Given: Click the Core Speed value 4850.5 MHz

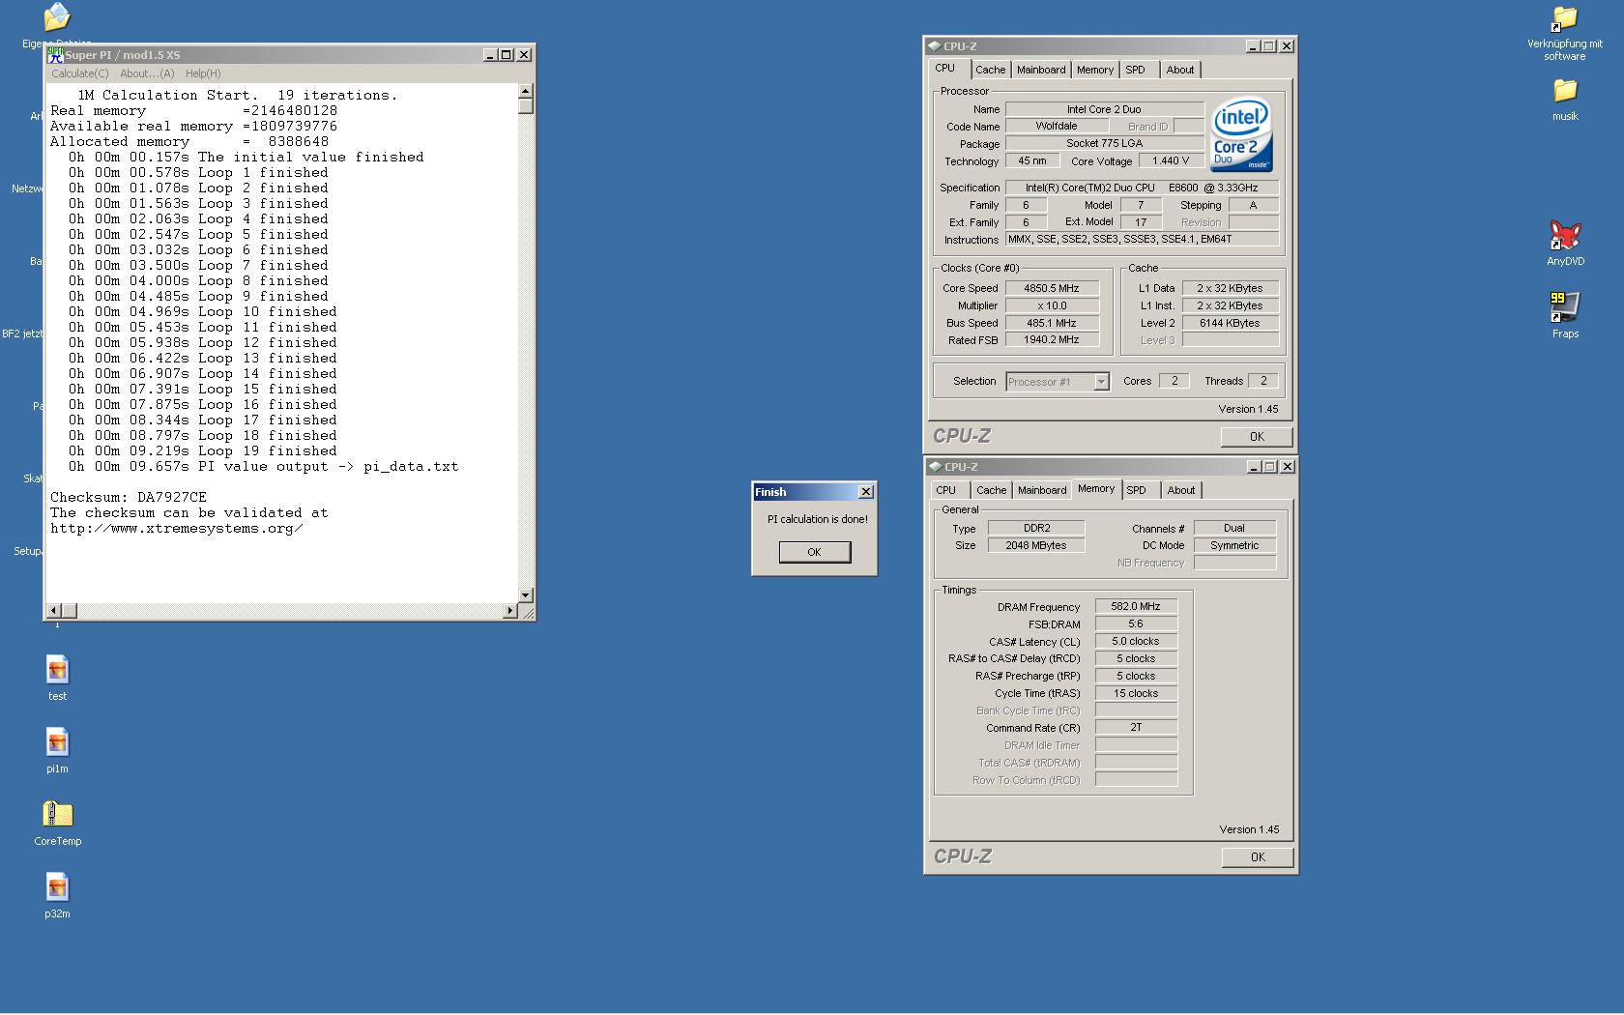Looking at the screenshot, I should coord(1052,288).
